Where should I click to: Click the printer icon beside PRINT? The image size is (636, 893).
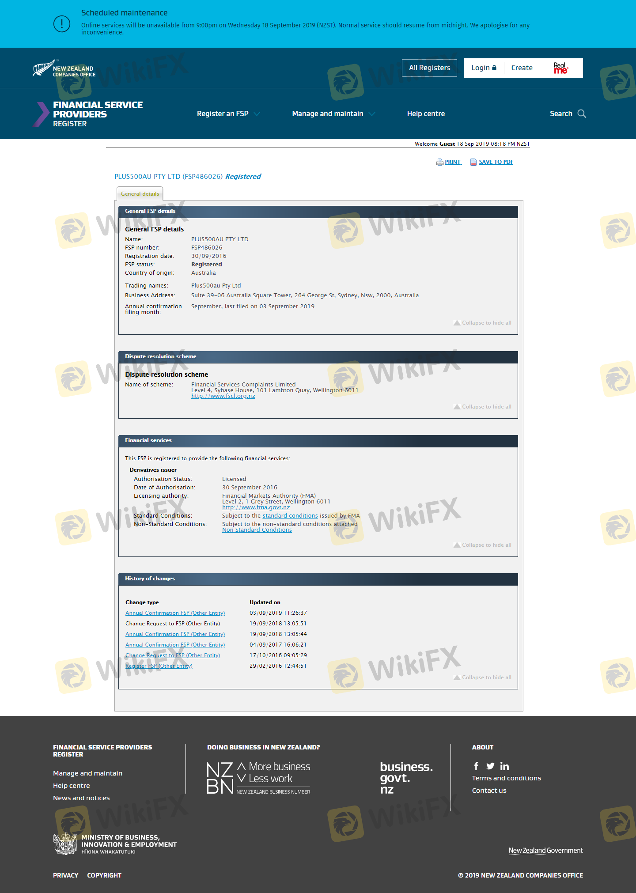[x=440, y=162]
